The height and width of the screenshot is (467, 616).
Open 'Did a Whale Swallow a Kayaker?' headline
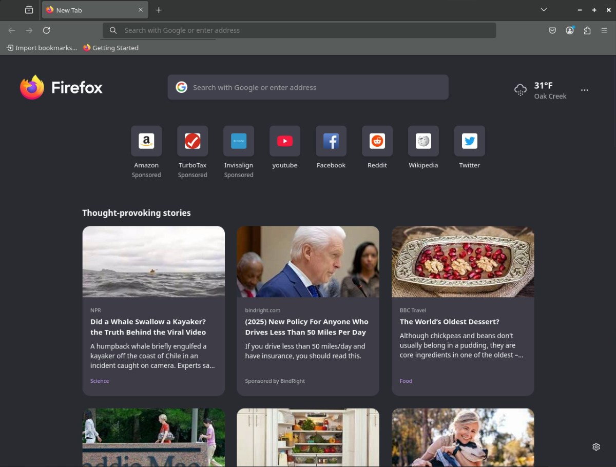[148, 327]
